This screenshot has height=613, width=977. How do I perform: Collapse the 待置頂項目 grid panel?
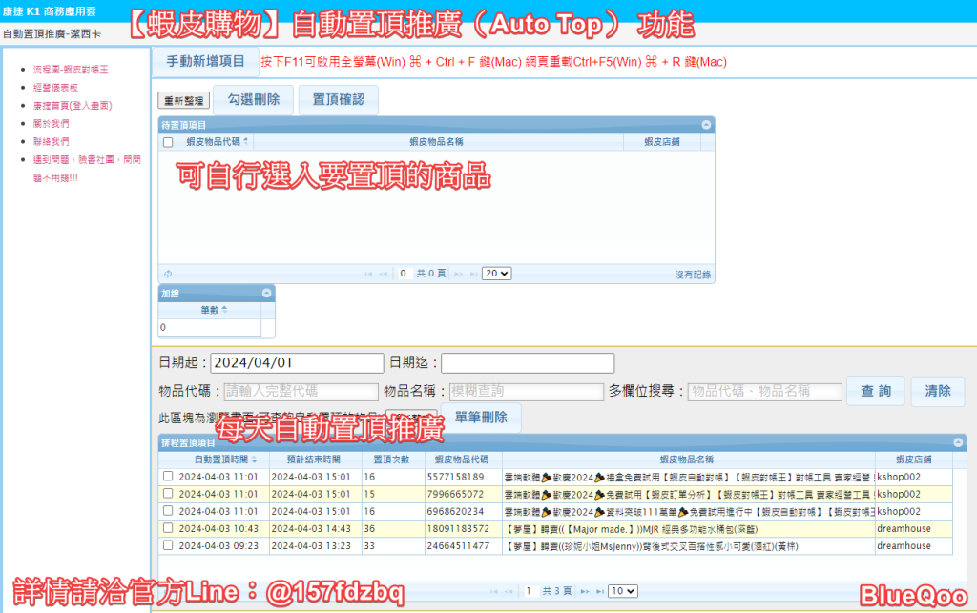tap(706, 125)
